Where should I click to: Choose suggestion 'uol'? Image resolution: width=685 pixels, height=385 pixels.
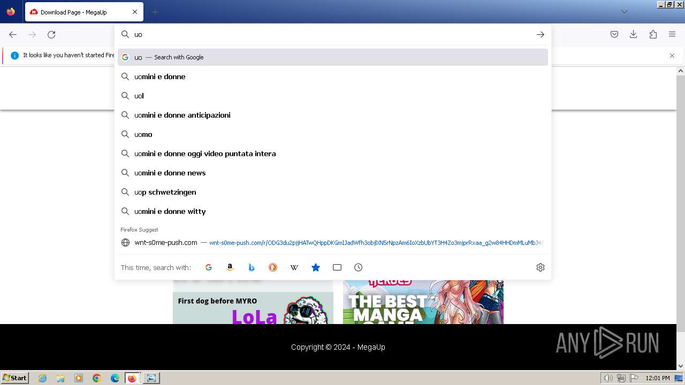tap(333, 96)
